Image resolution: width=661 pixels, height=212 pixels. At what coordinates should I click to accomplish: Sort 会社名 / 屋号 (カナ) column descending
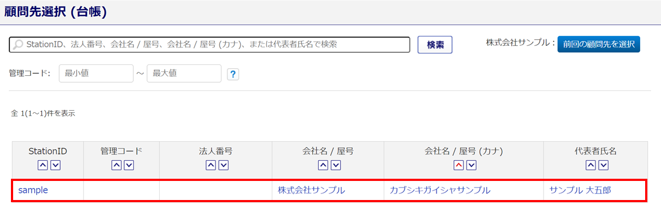point(471,165)
